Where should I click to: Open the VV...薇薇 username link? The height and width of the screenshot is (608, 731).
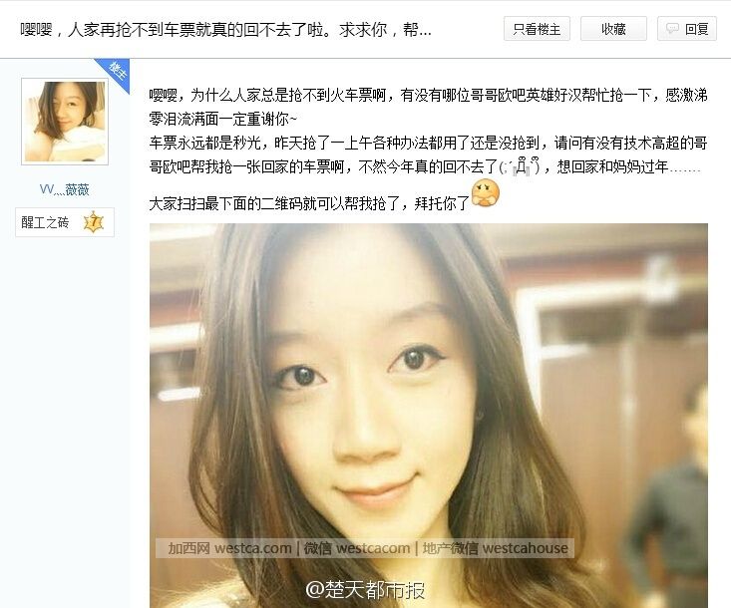(x=65, y=189)
